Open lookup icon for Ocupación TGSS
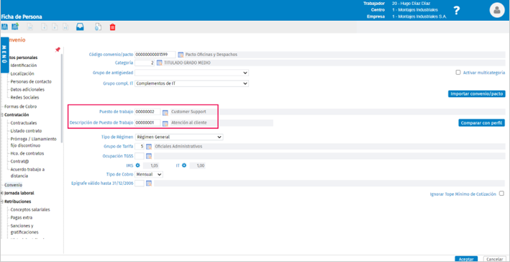This screenshot has width=510, height=262. pyautogui.click(x=149, y=156)
